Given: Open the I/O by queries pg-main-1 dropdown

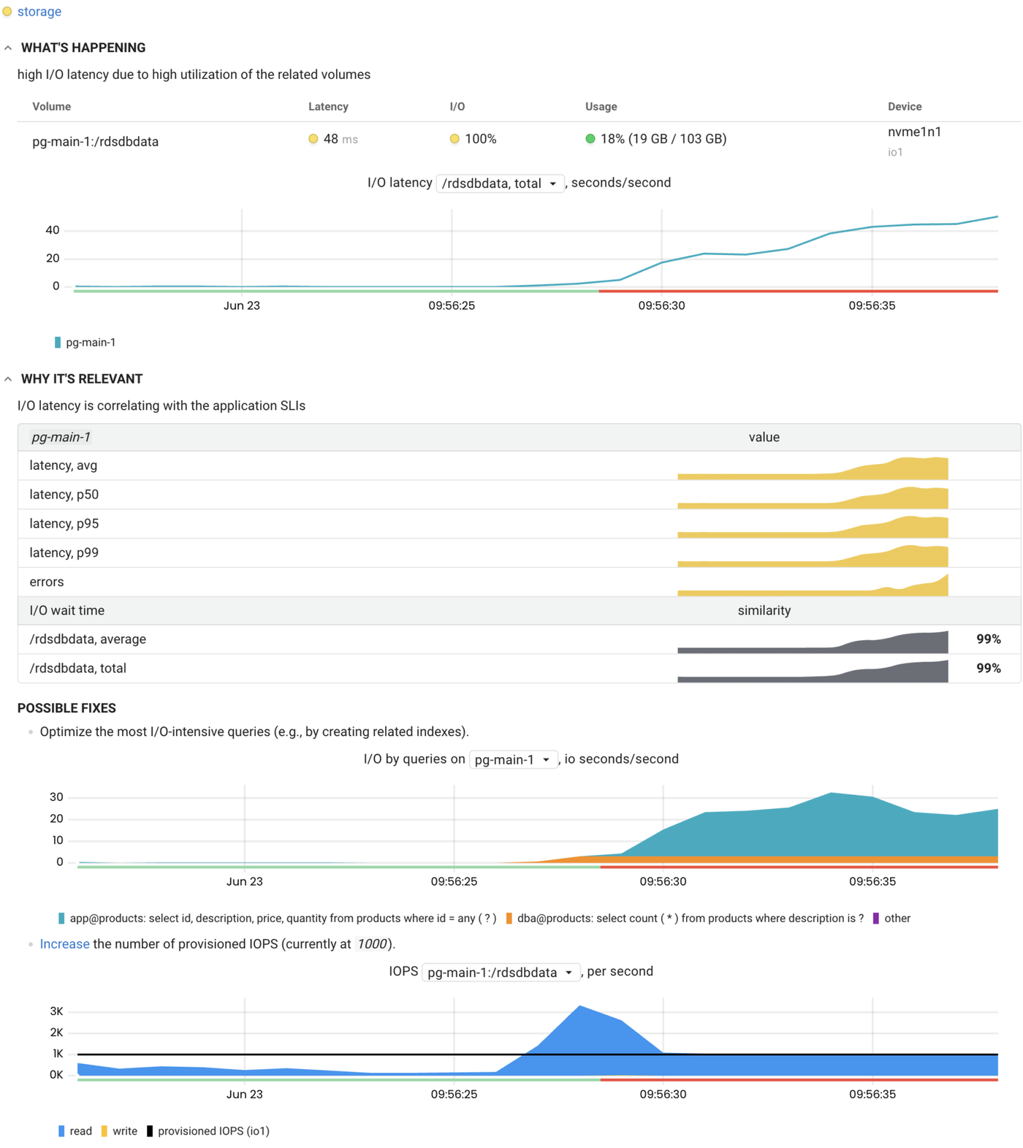Looking at the screenshot, I should [513, 760].
